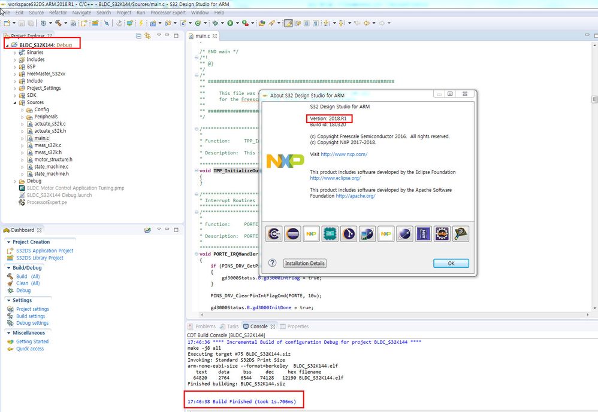
Task: Click the Installation Details button
Action: tap(305, 263)
